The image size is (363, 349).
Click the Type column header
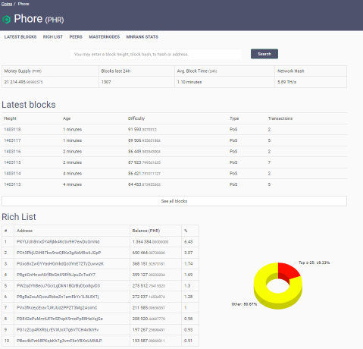pyautogui.click(x=234, y=118)
